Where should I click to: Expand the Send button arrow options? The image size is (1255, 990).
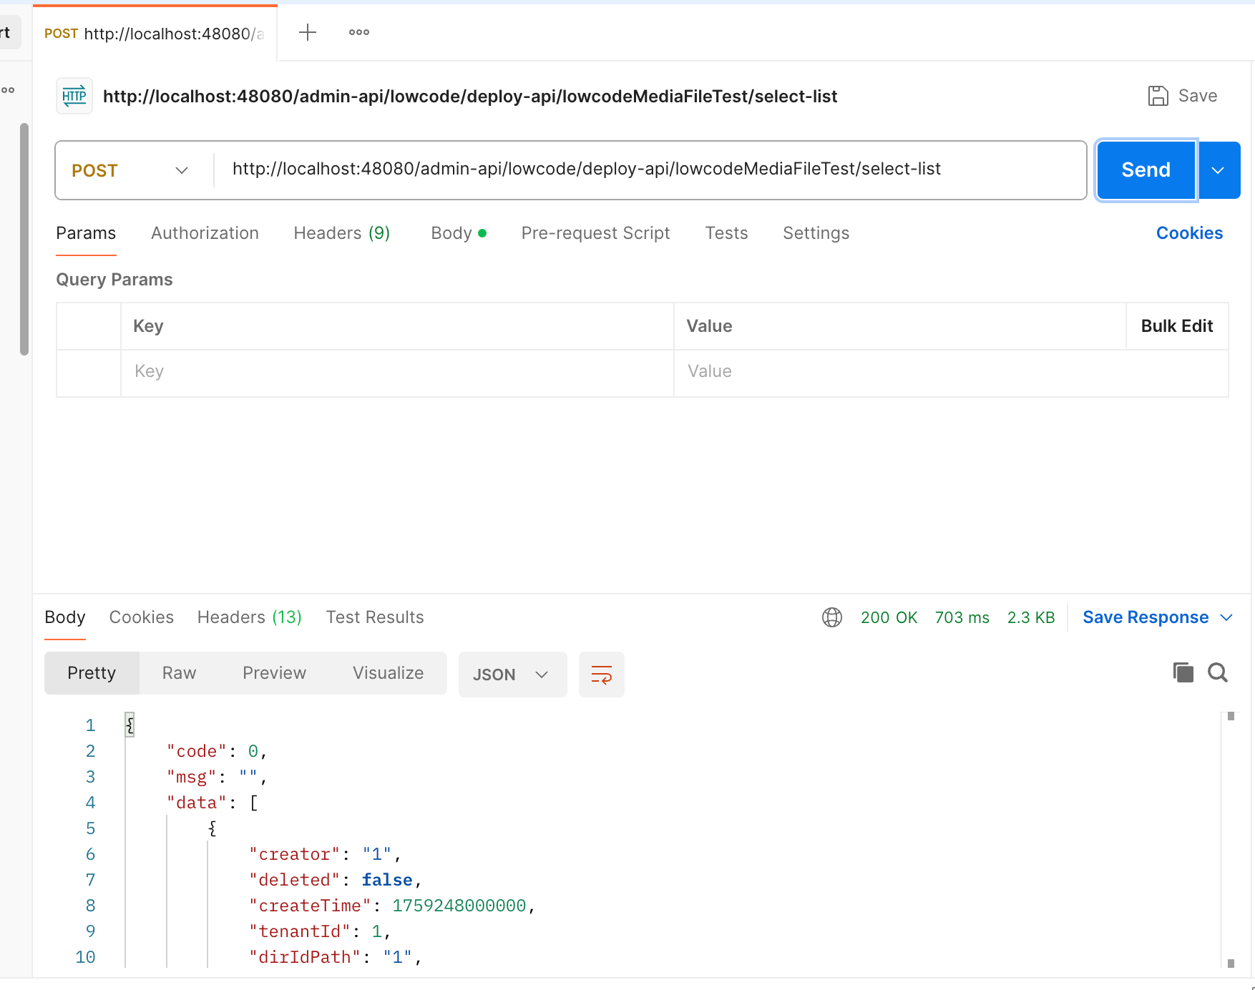tap(1219, 170)
